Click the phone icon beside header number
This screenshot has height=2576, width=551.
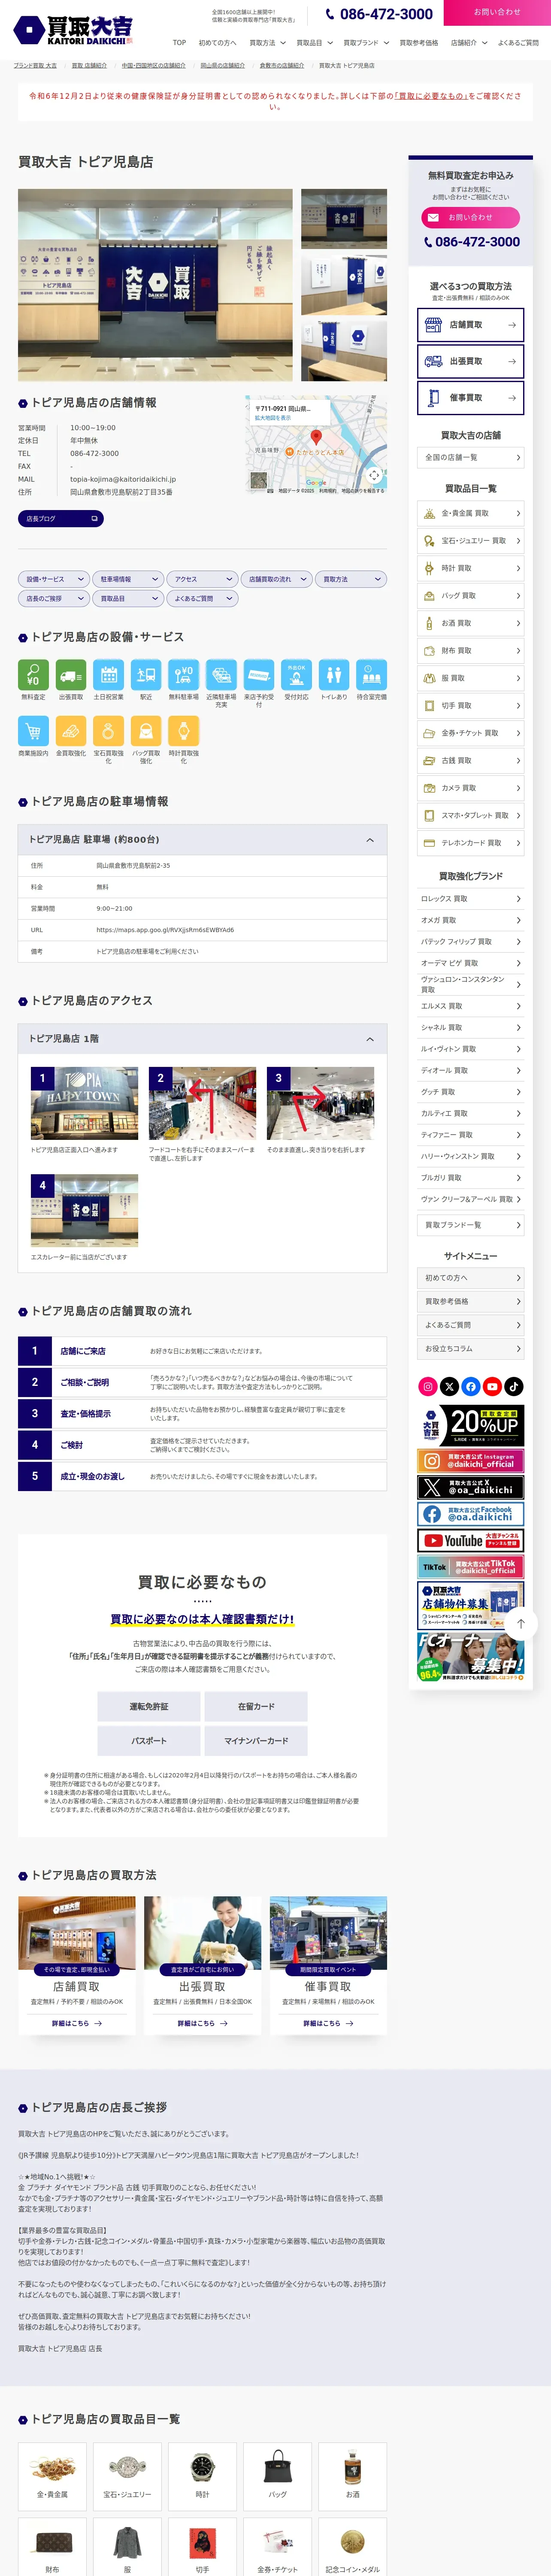click(330, 14)
